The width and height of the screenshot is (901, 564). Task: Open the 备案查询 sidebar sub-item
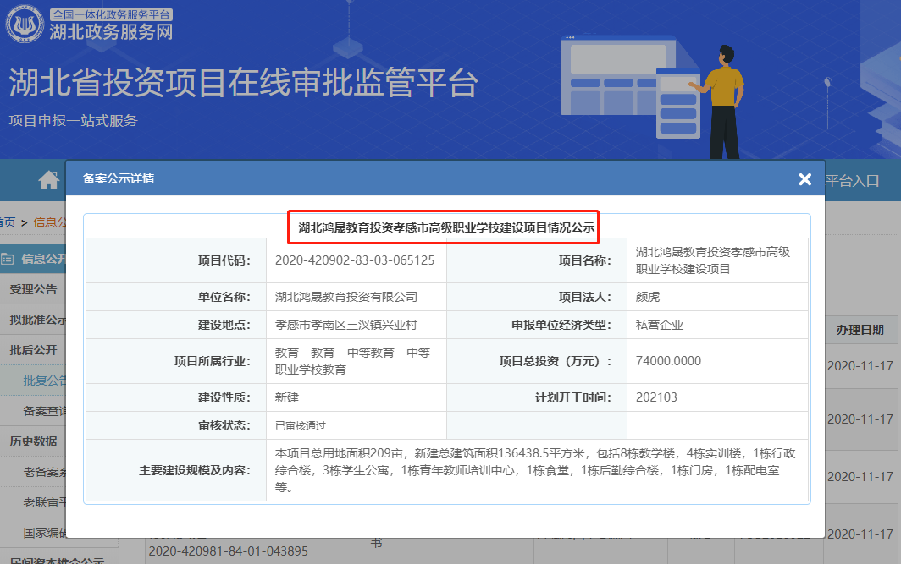pos(44,411)
